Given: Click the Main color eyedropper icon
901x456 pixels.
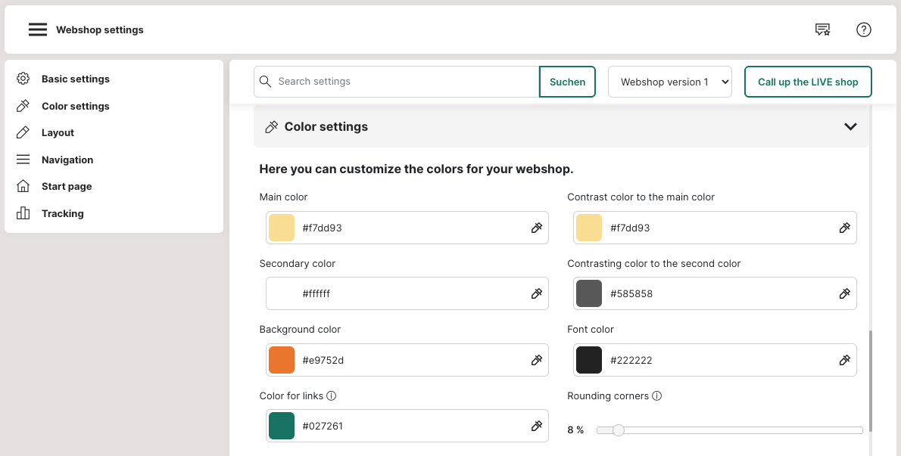Looking at the screenshot, I should click(537, 228).
